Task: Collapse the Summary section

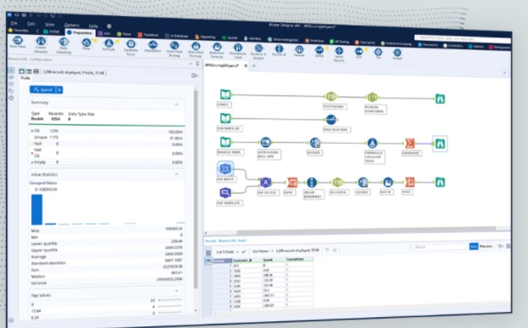Action: tap(177, 105)
